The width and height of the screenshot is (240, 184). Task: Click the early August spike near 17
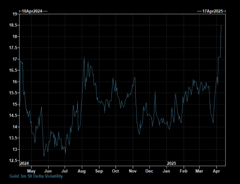[x=84, y=58]
